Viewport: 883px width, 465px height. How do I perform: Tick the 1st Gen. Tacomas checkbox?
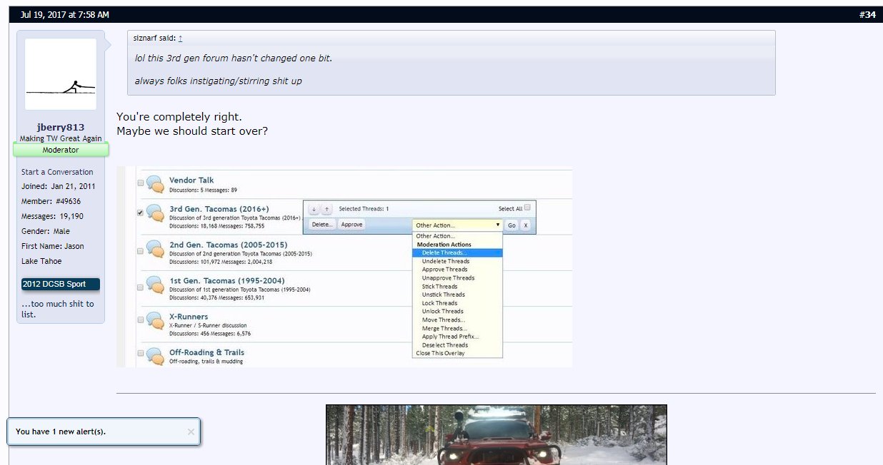[140, 287]
